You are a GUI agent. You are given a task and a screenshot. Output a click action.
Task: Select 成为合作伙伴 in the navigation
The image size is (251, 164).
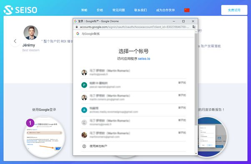click(166, 10)
